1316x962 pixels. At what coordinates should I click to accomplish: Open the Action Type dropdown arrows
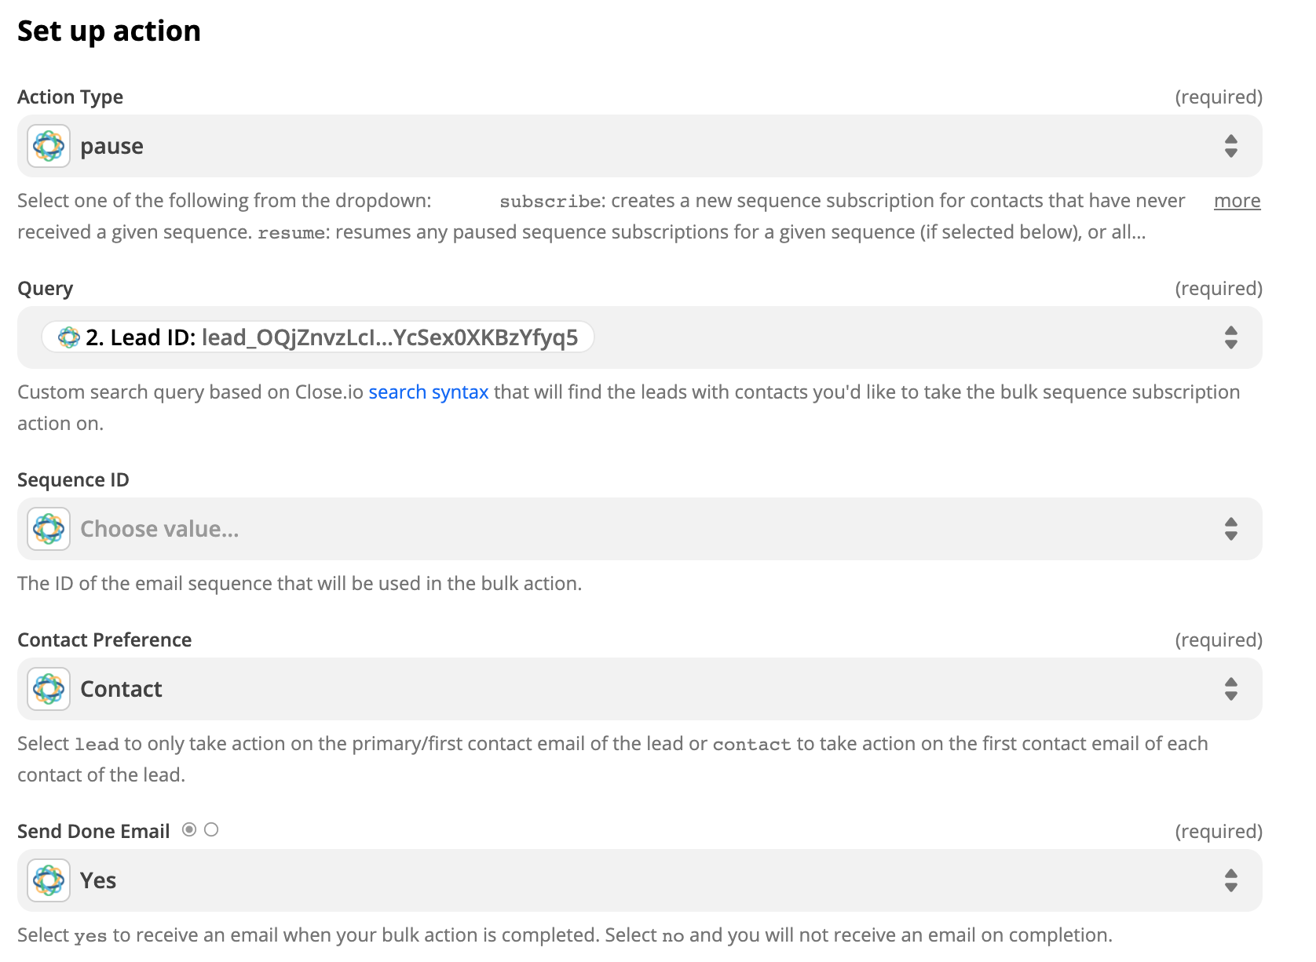point(1230,146)
